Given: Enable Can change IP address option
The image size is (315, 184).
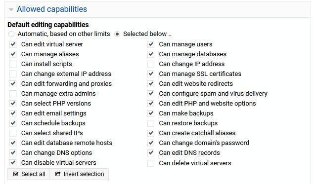Looking at the screenshot, I should (151, 64).
